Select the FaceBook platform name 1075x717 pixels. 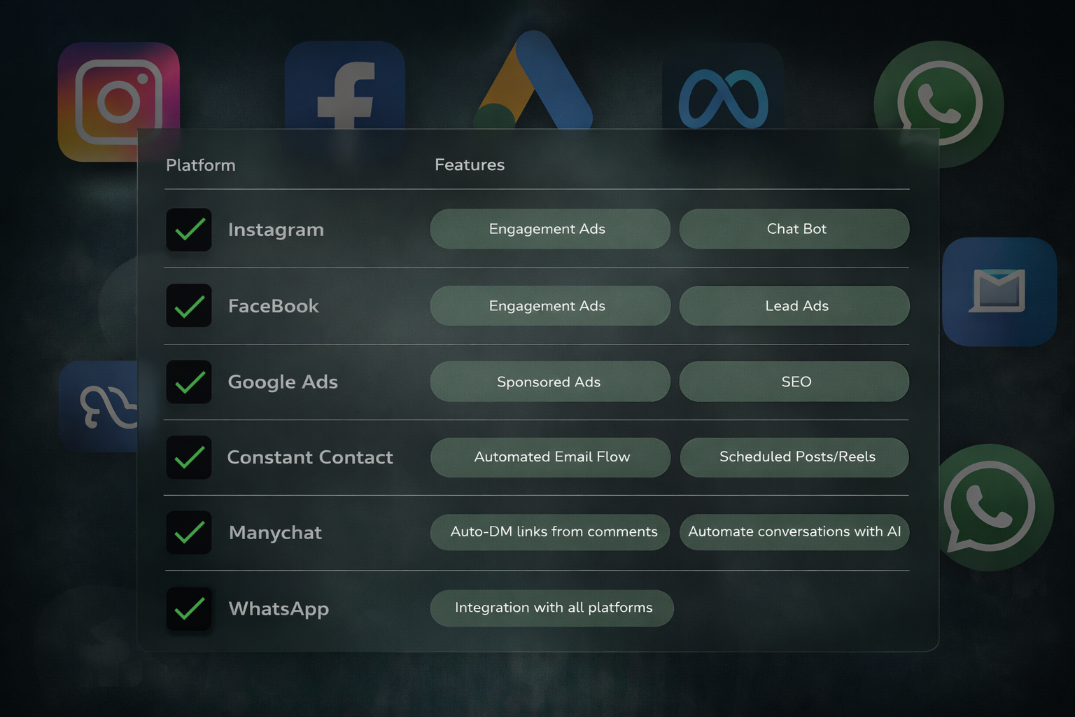tap(274, 306)
